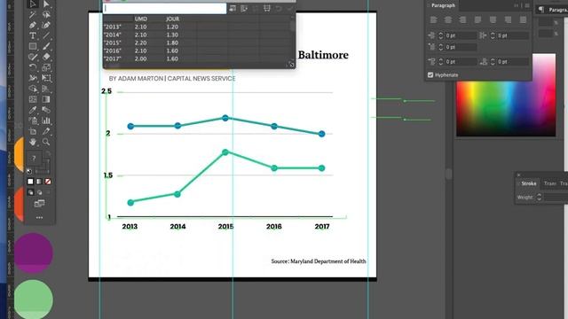Apply solid Color mode below fill box

(x=30, y=181)
